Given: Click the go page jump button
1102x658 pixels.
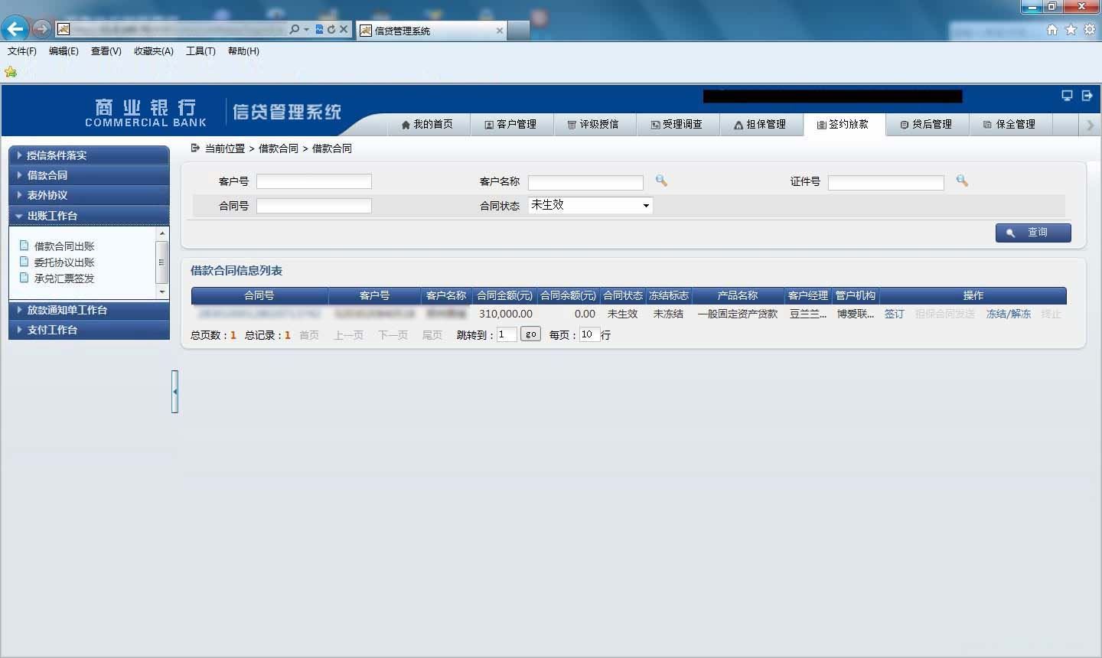Looking at the screenshot, I should point(530,334).
